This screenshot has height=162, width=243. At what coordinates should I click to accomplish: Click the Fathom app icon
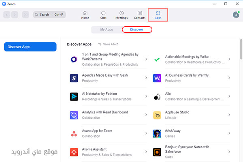point(74,96)
